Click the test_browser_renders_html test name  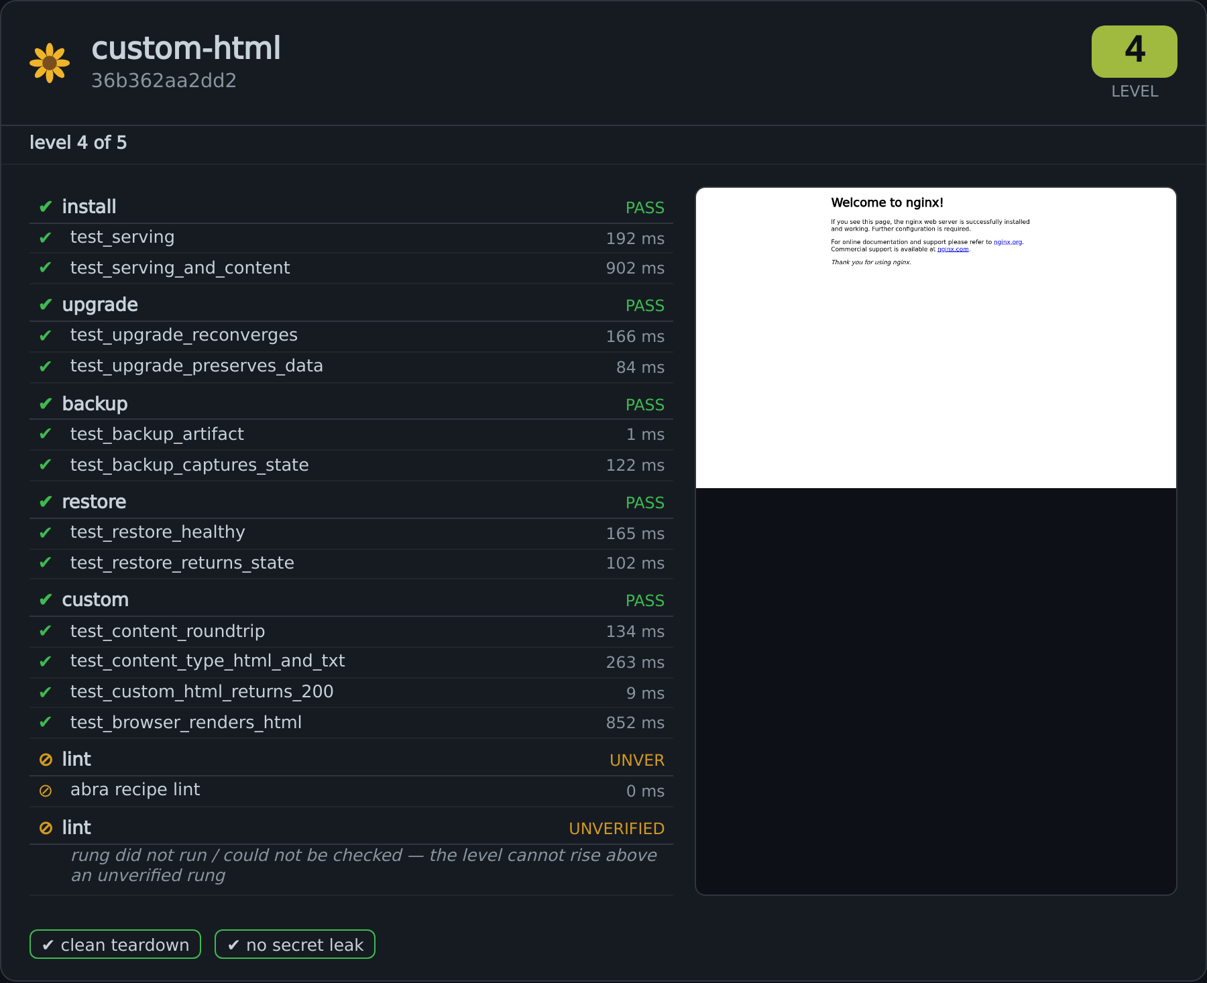point(186,723)
